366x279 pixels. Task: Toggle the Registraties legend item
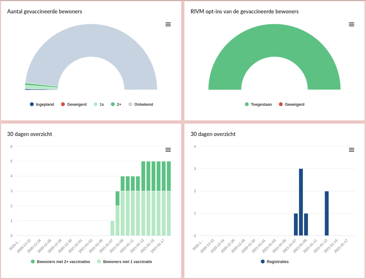pyautogui.click(x=275, y=262)
